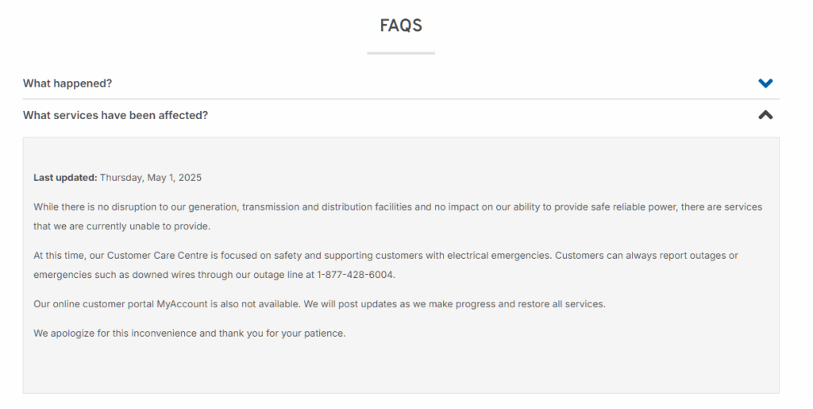Click the gray underline beneath the FAQS heading
Viewport: 813px width, 409px height.
(401, 53)
